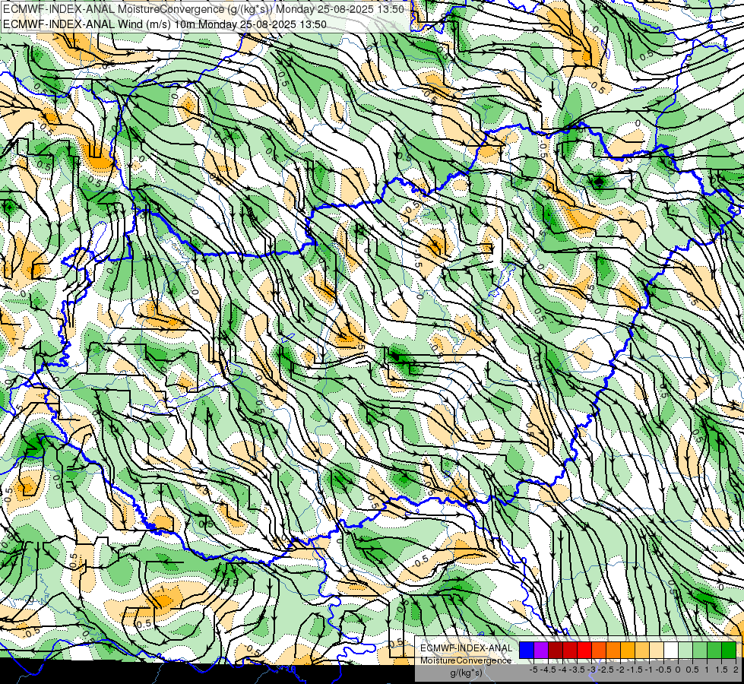Select the -4 legend scale value

(562, 670)
